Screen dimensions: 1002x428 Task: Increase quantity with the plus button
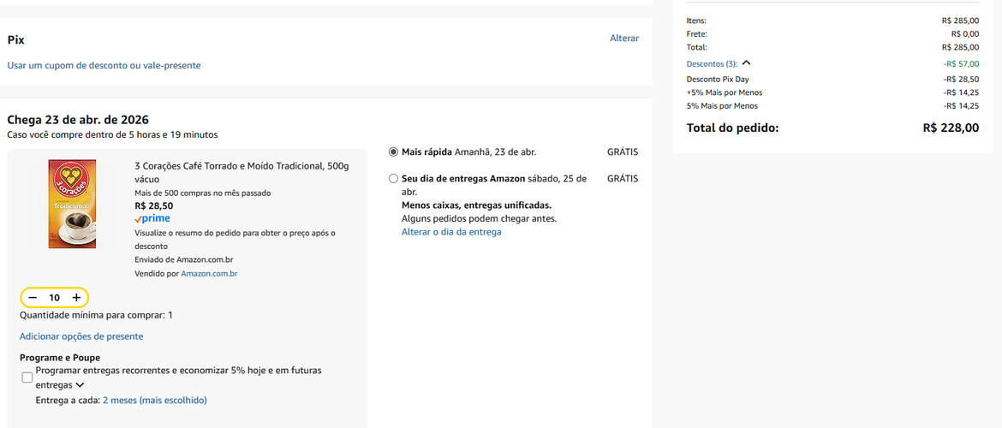[x=76, y=298]
